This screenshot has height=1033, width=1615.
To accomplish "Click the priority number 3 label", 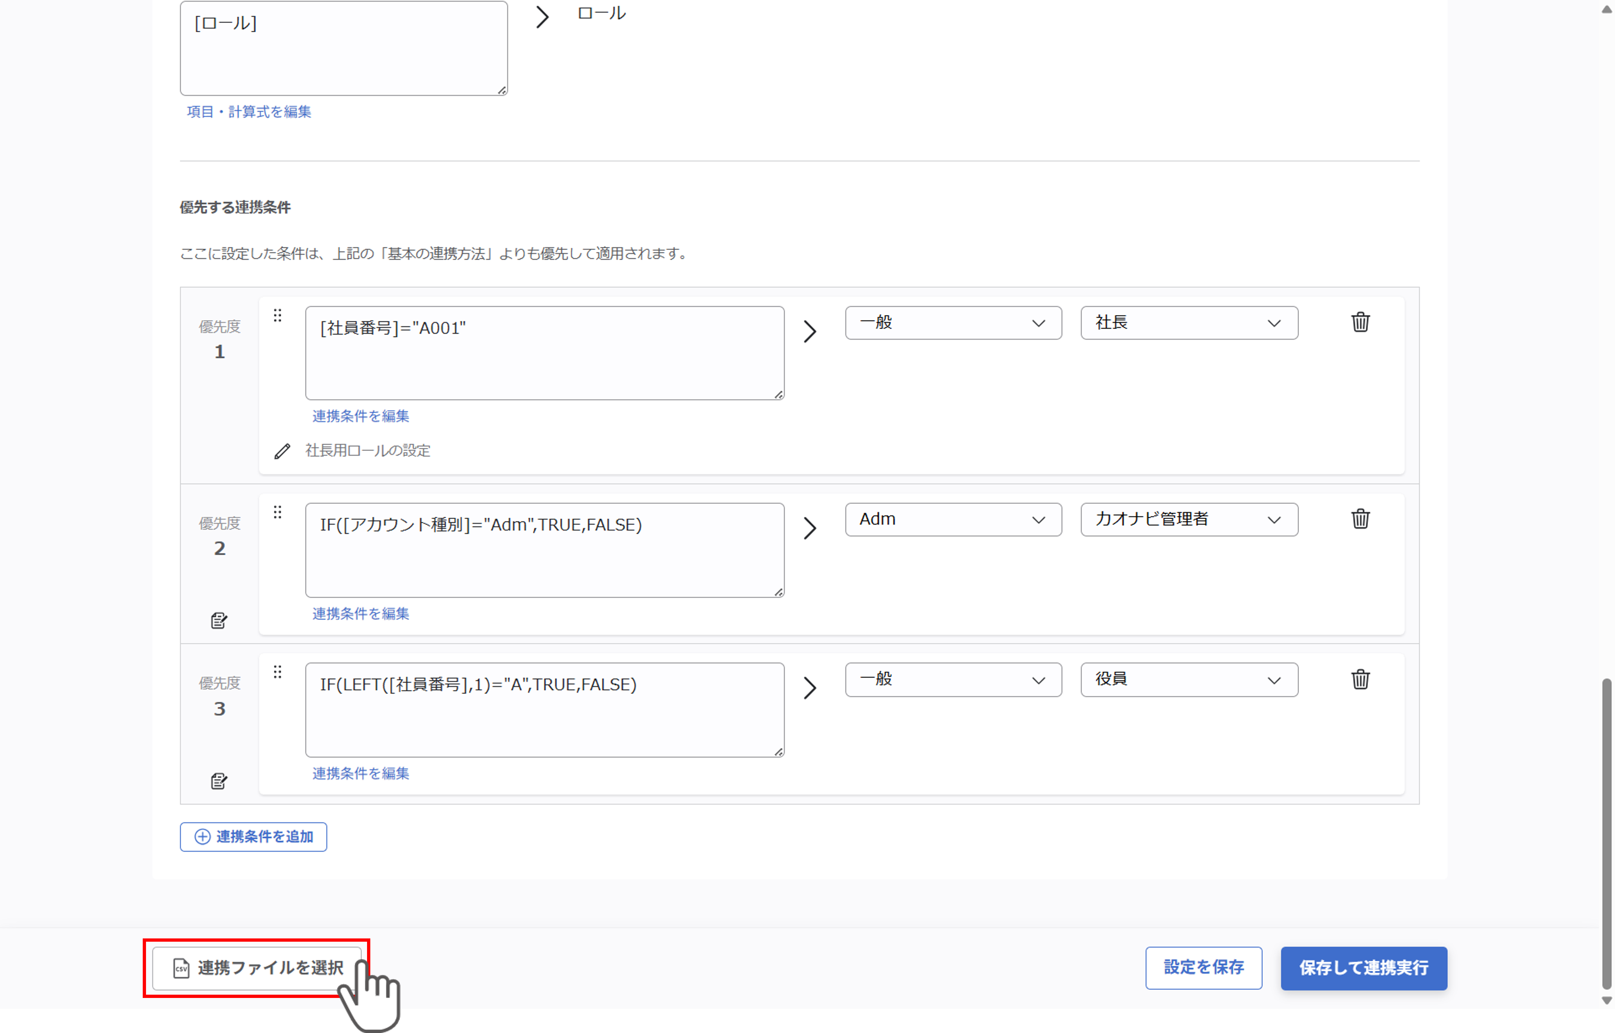I will click(219, 709).
